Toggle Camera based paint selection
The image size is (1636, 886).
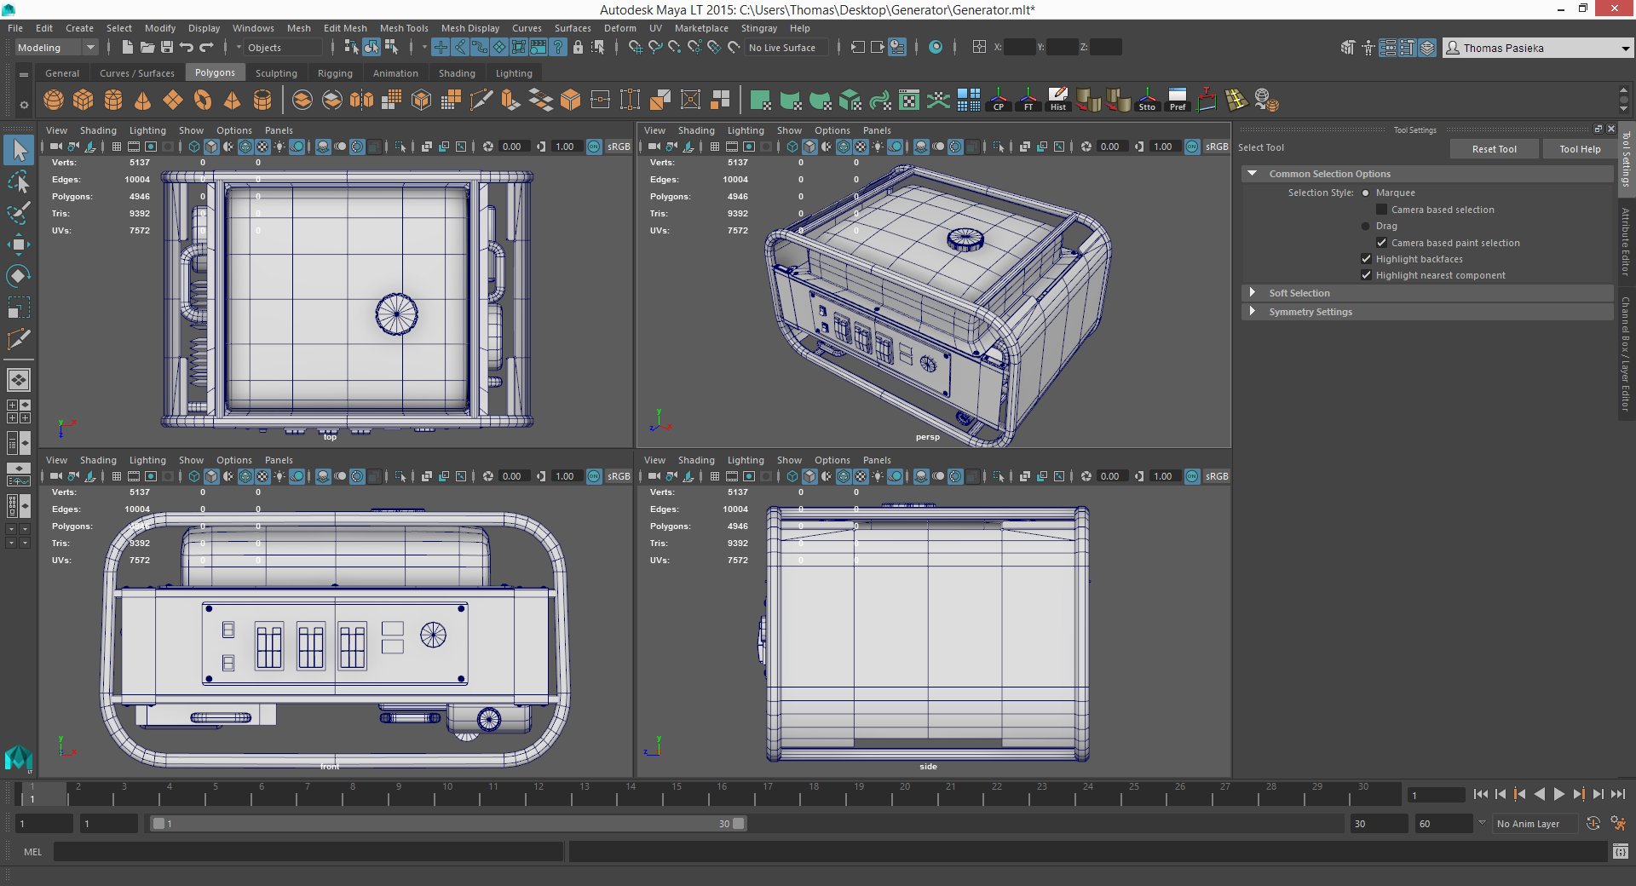click(1382, 243)
